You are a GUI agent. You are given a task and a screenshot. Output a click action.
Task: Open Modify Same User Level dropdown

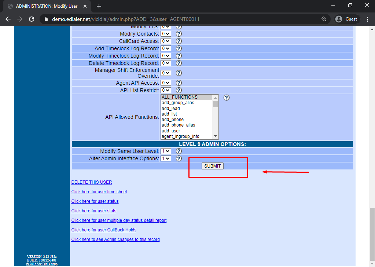click(x=166, y=151)
